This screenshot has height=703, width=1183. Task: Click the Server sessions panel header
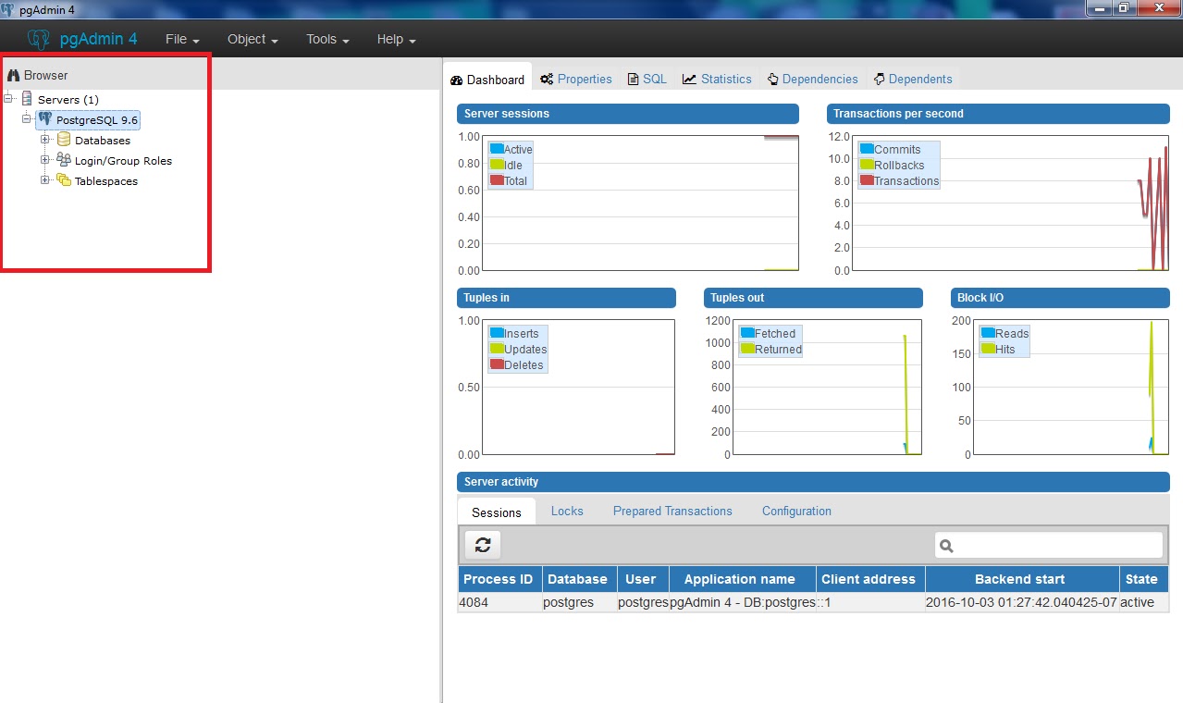[628, 114]
